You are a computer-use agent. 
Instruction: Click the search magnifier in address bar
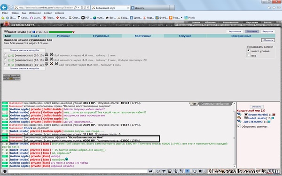(x=75, y=8)
